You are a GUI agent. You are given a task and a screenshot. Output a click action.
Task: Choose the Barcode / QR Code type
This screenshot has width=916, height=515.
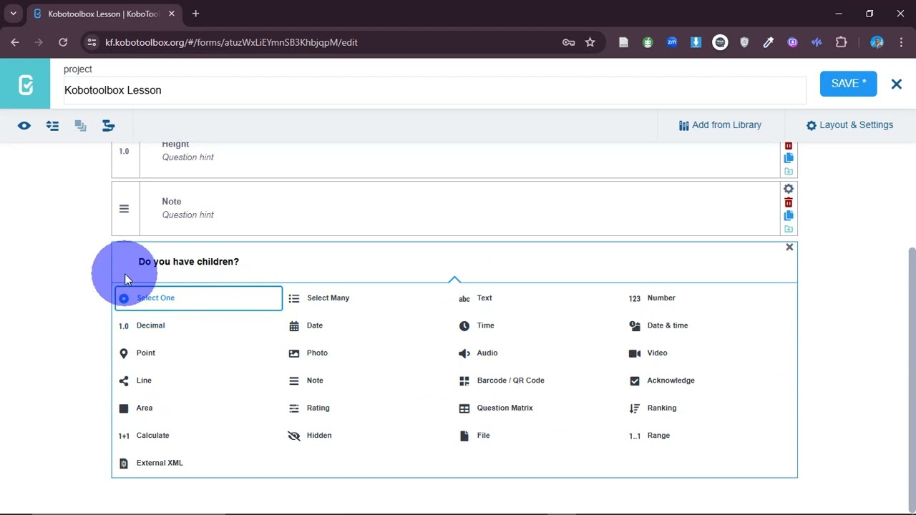coord(502,381)
